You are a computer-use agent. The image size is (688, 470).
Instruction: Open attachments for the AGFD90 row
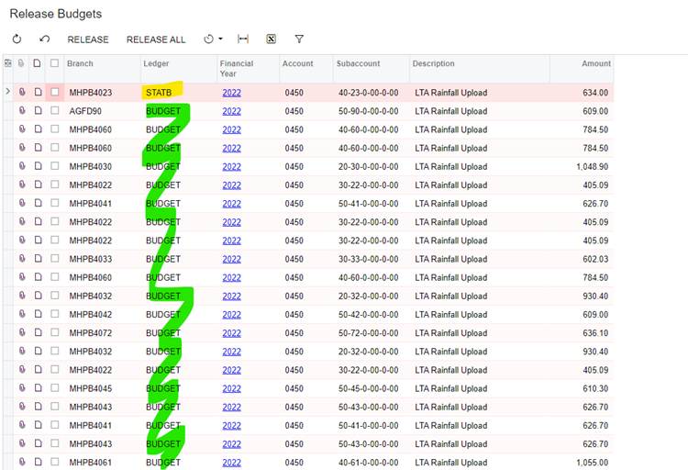coord(22,111)
